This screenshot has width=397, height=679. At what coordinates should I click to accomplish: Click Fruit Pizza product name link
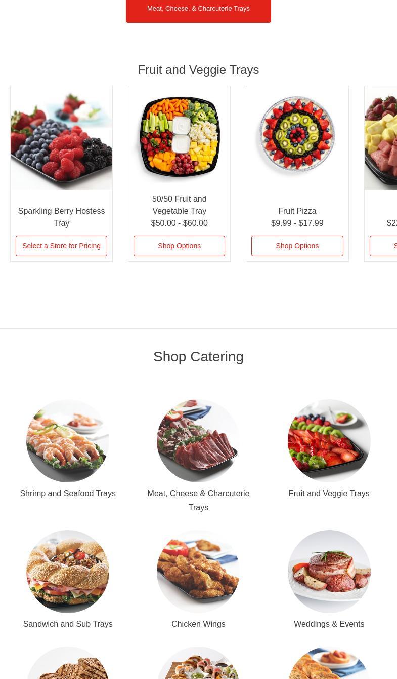pos(297,211)
